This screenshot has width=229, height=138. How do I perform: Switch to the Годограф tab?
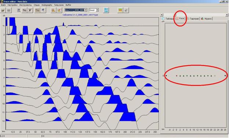pos(193,19)
